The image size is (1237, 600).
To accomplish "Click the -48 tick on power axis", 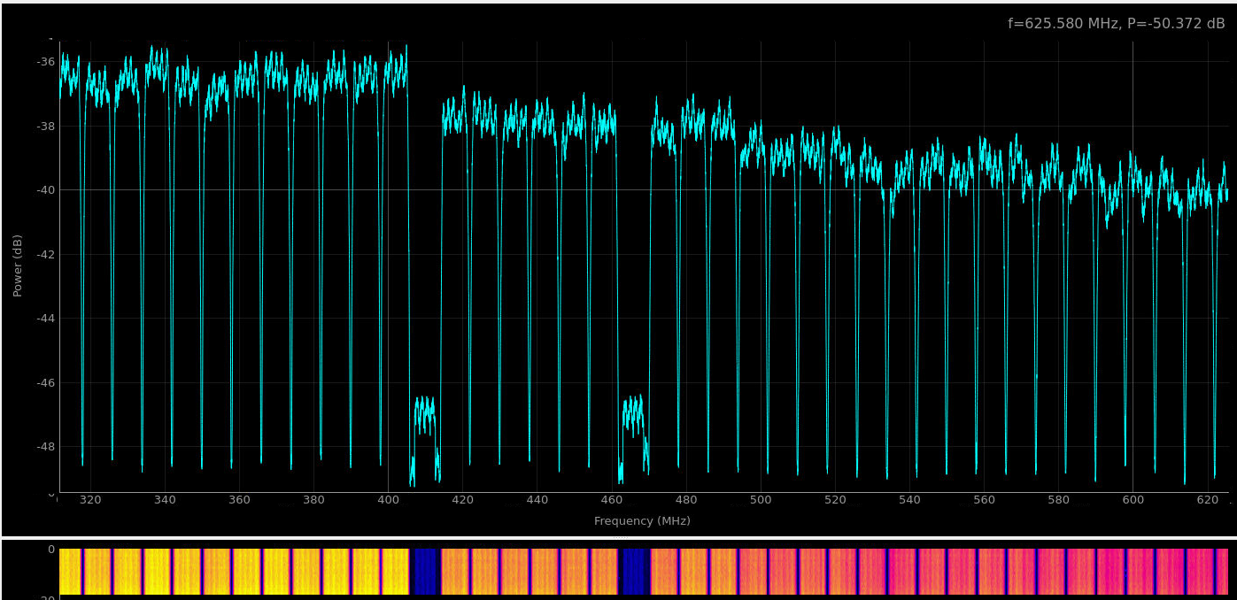I will [x=45, y=447].
